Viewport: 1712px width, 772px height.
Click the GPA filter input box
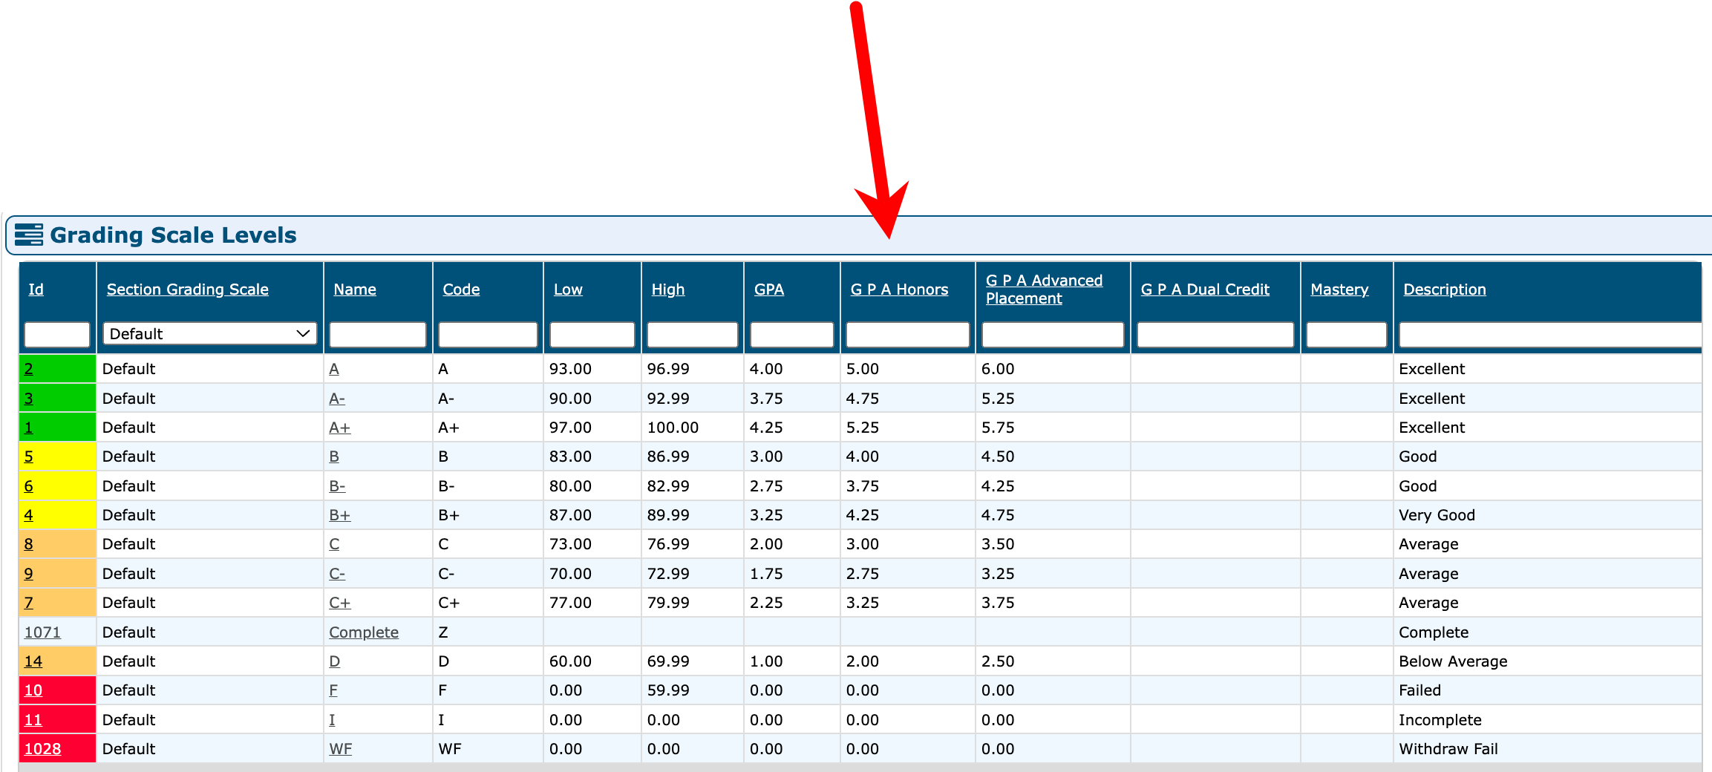click(791, 335)
